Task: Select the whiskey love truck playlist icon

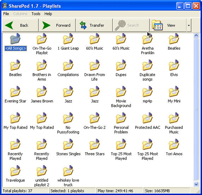Action: (x=68, y=171)
